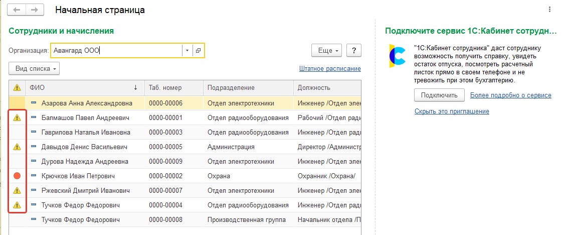Click the row icon beside Гаврилова Наталья Ивановна
The width and height of the screenshot is (563, 235).
tap(34, 133)
